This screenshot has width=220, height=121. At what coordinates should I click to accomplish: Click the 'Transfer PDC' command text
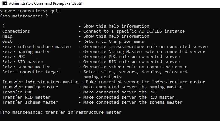pyautogui.click(x=17, y=92)
